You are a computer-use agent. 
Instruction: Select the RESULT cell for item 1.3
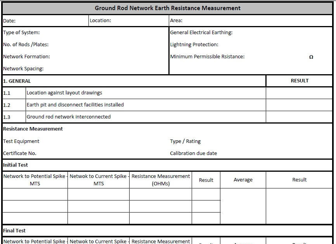click(x=300, y=117)
